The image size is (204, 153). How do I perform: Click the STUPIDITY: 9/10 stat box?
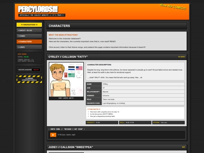point(102,122)
